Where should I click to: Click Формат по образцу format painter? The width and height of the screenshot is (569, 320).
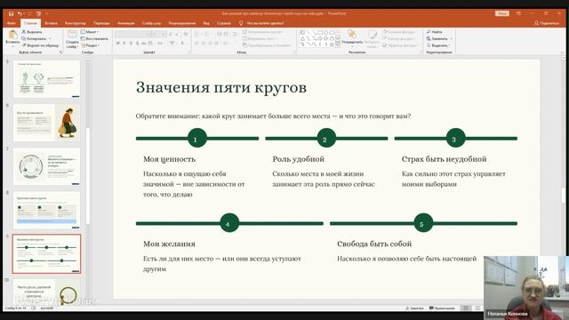pyautogui.click(x=40, y=45)
